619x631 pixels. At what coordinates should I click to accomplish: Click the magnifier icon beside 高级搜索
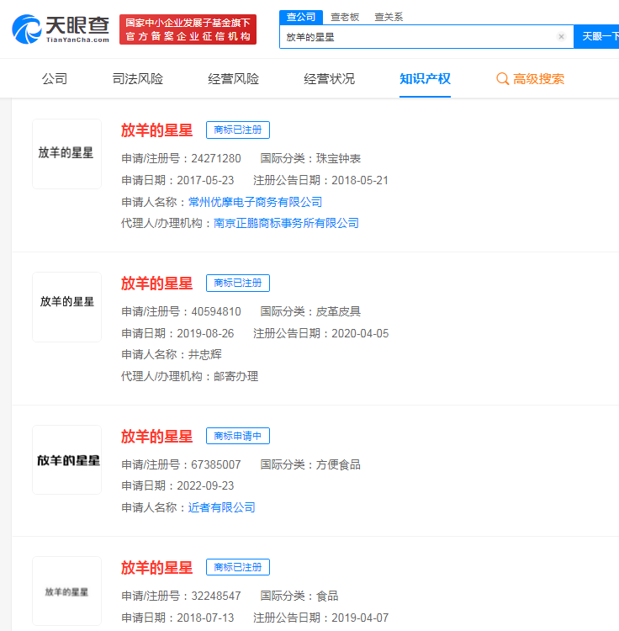pyautogui.click(x=502, y=78)
